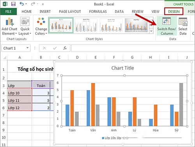Viewport: 195px width, 147px height.
Task: Open the Undo history dropdown arrow
Action: (26, 4)
